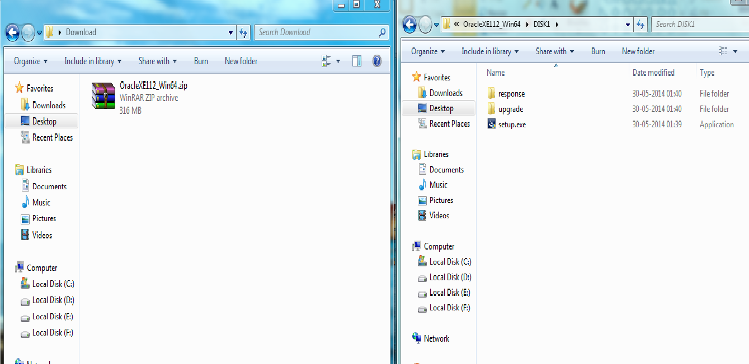
Task: Click New folder in the left window
Action: [241, 61]
